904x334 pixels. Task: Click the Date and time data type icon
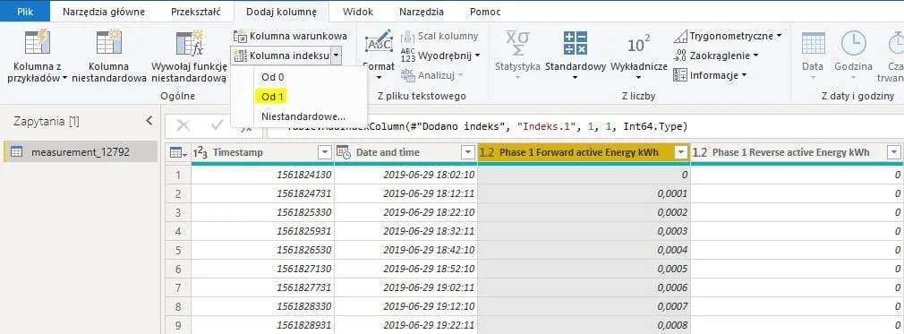345,152
